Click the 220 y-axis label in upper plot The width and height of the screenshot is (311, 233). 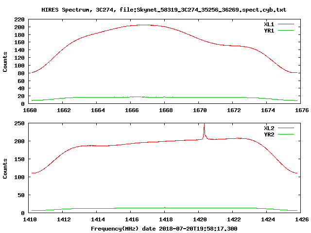tap(19, 19)
